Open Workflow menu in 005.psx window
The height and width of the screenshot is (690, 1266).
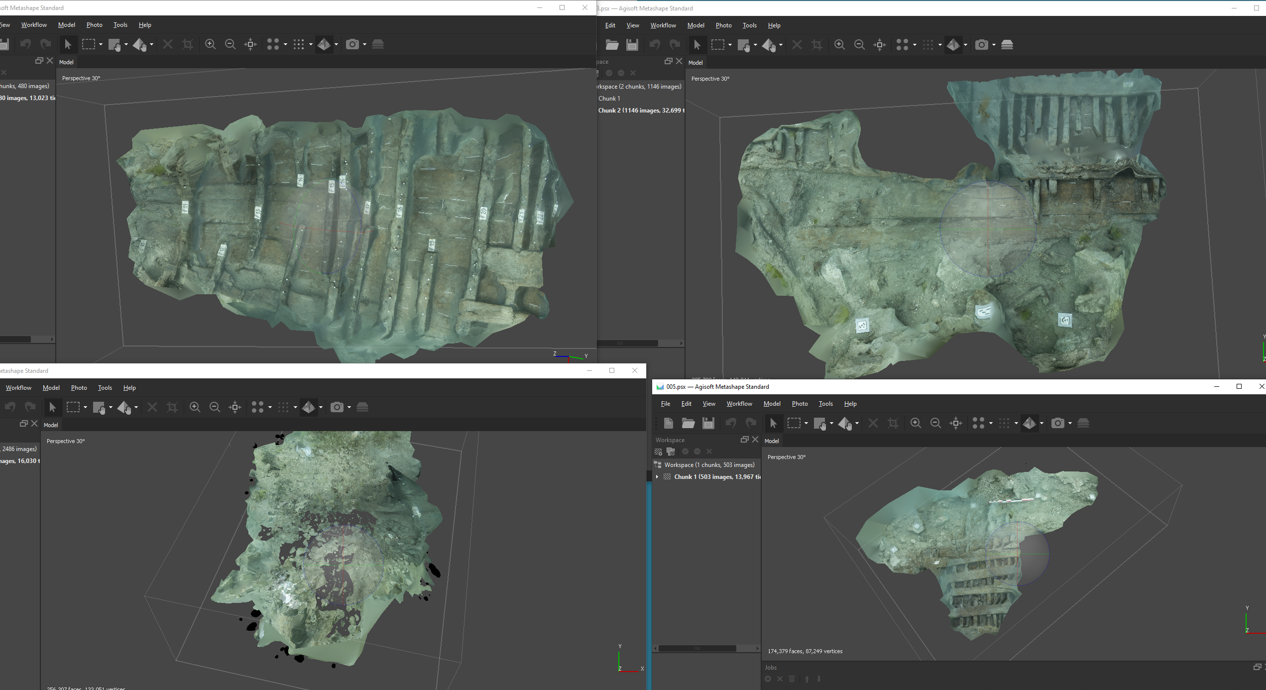[739, 404]
